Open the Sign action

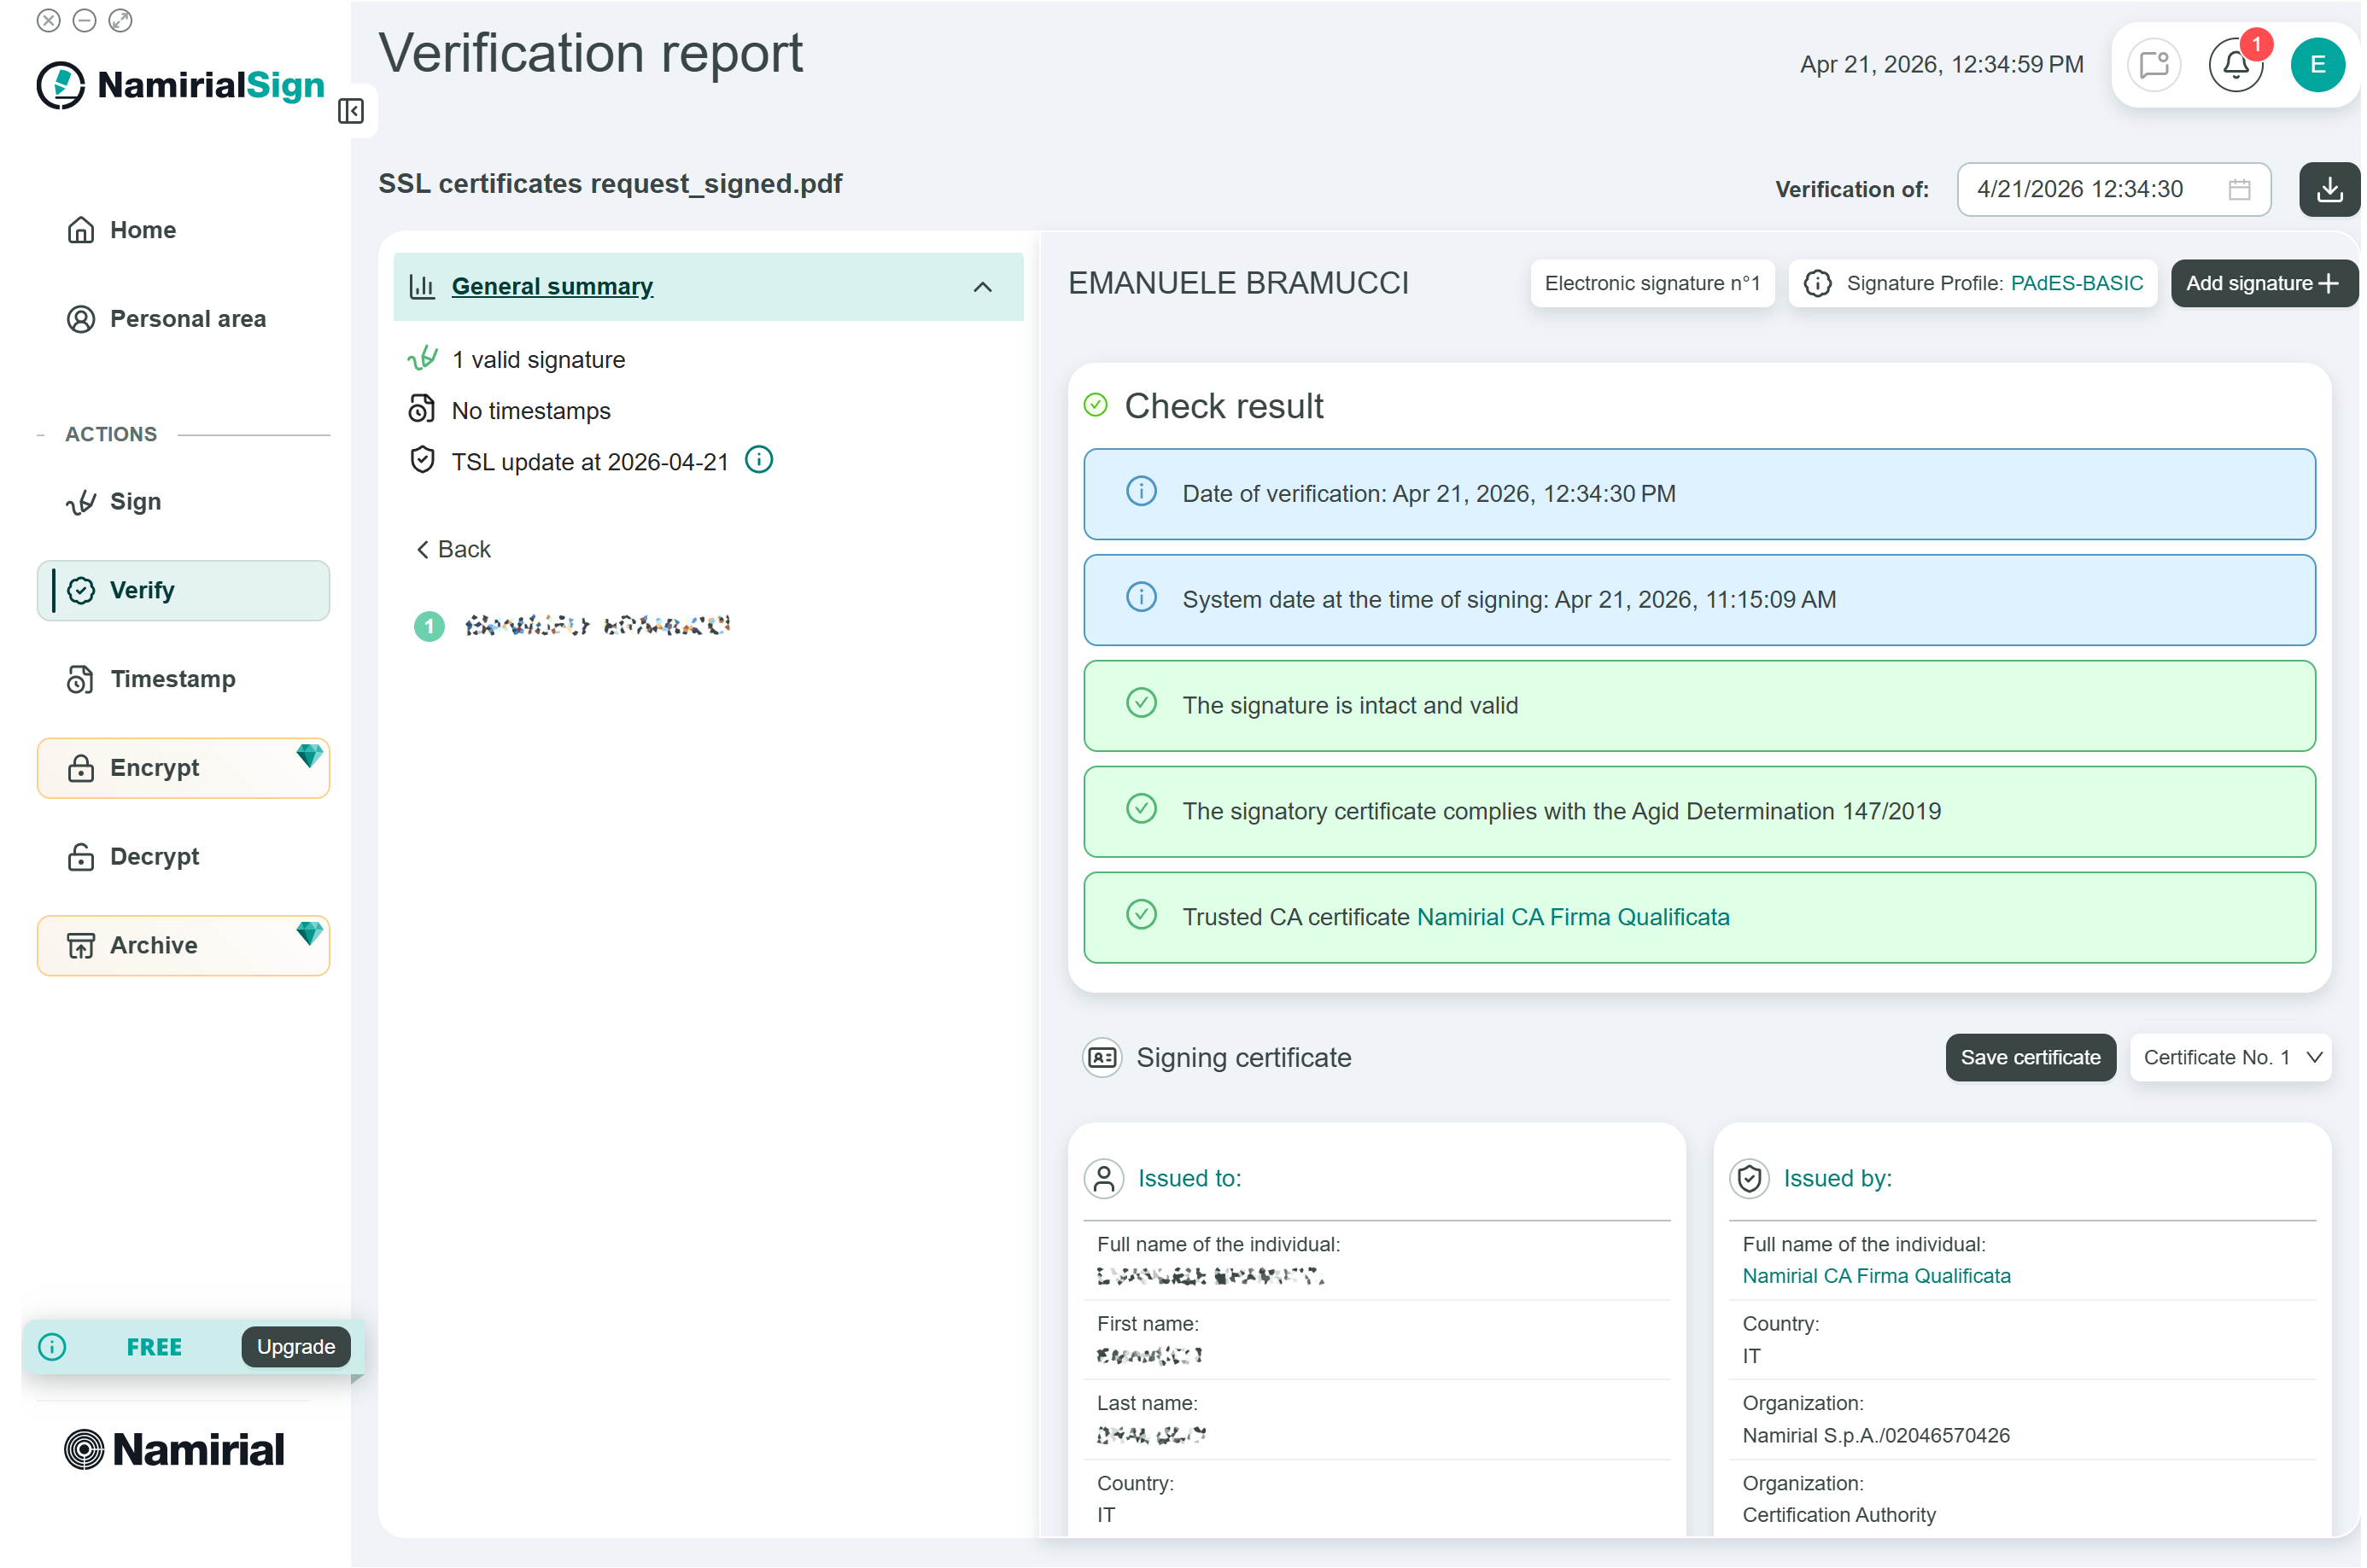coord(135,502)
